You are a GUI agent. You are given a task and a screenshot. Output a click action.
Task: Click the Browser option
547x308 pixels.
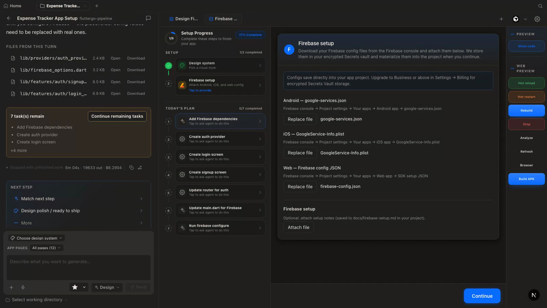[526, 165]
